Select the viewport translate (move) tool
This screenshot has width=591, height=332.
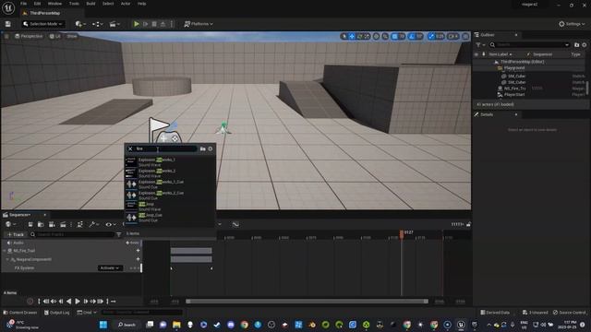[x=352, y=37]
